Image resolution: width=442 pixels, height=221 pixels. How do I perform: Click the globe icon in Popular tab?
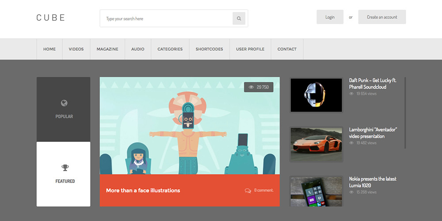(x=64, y=103)
